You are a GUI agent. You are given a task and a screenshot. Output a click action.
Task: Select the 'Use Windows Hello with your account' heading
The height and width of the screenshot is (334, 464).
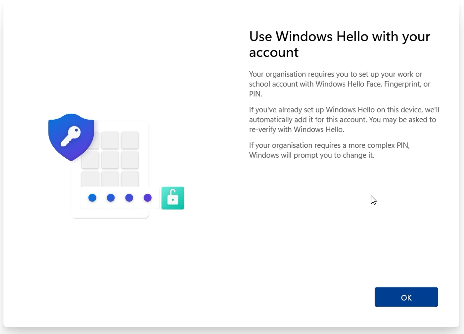coord(339,44)
